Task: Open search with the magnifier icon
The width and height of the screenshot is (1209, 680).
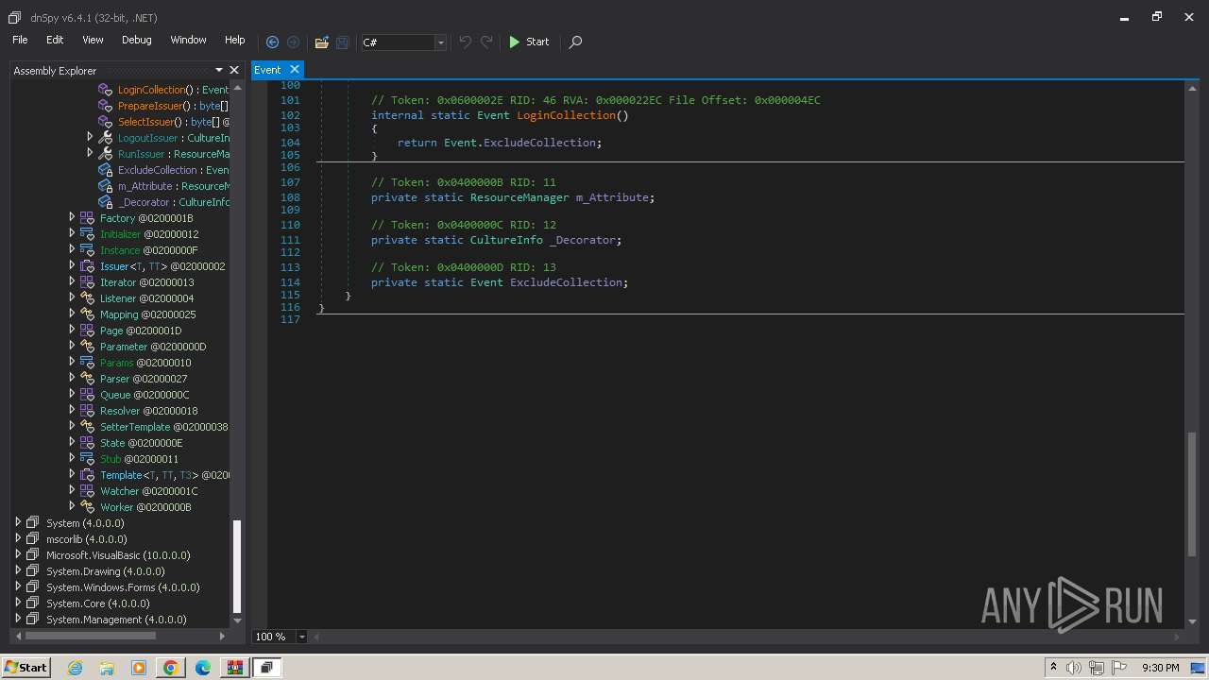Action: (575, 42)
